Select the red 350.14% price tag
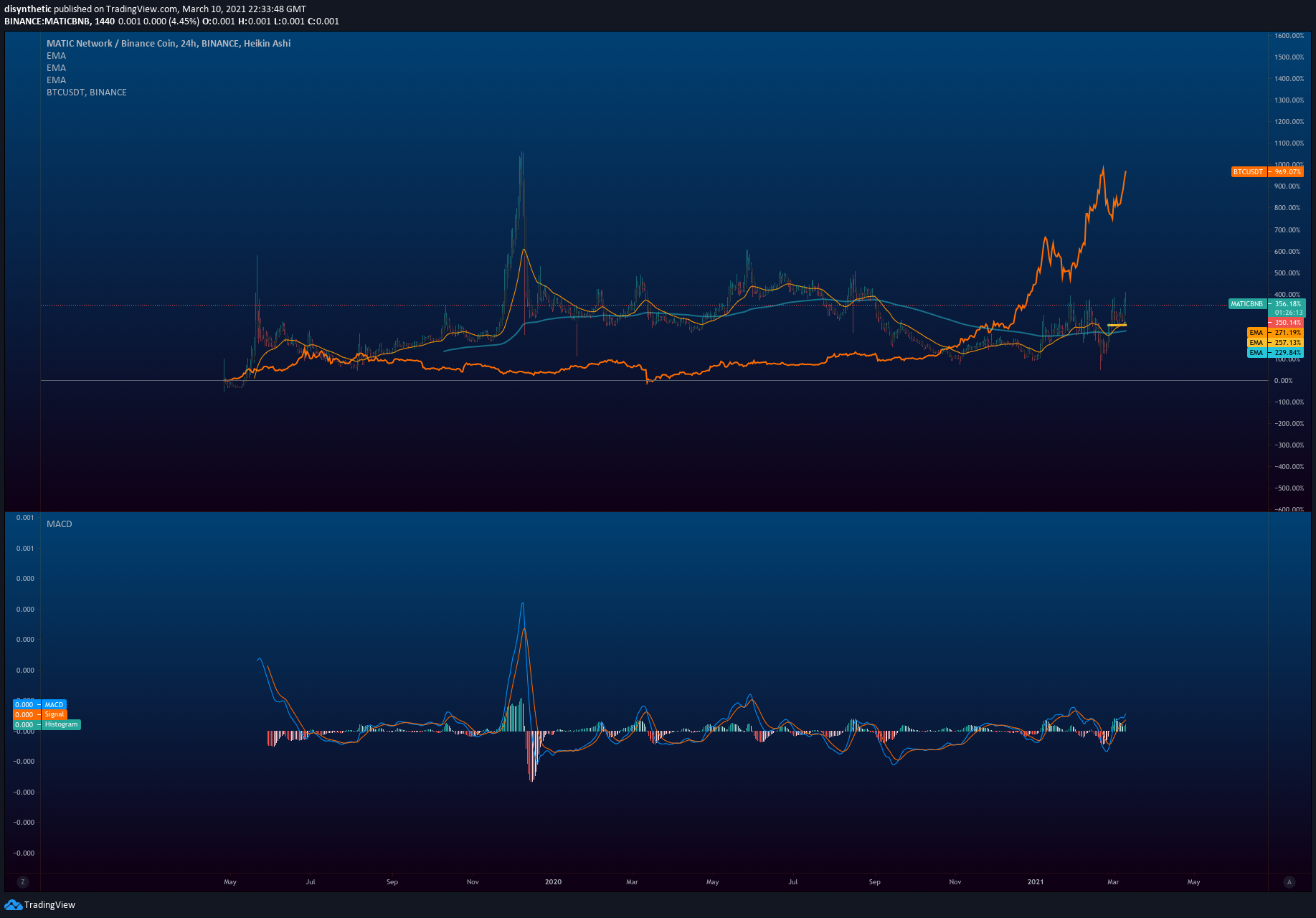This screenshot has width=1316, height=918. tap(1287, 323)
